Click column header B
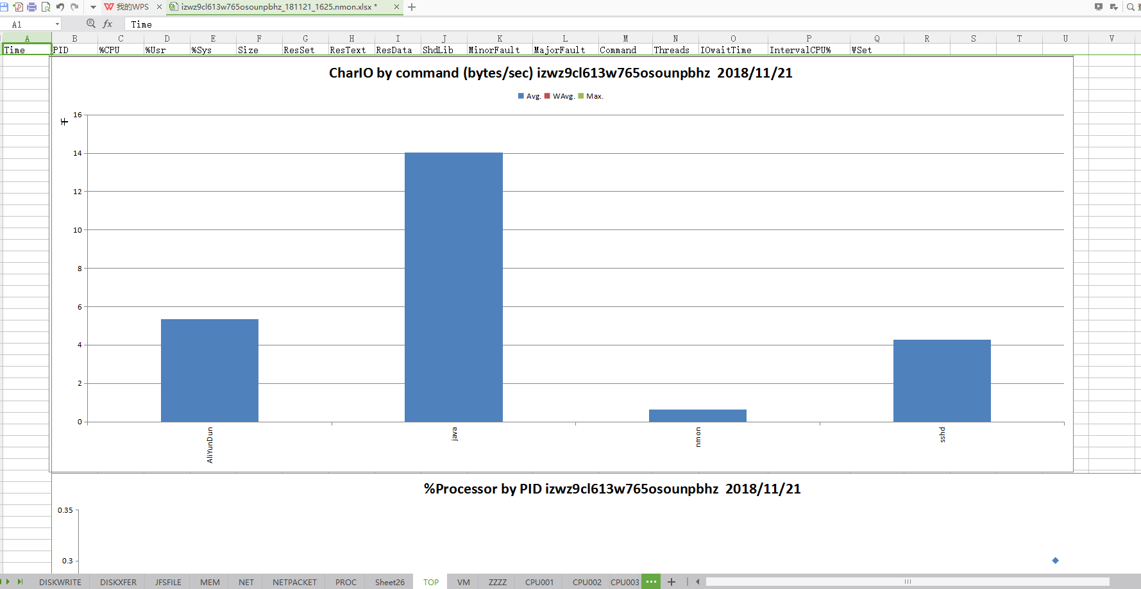 [x=74, y=38]
